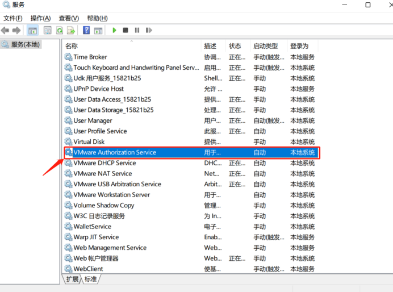This screenshot has width=393, height=292.
Task: Click the Forward arrow toolbar icon
Action: tap(16, 31)
